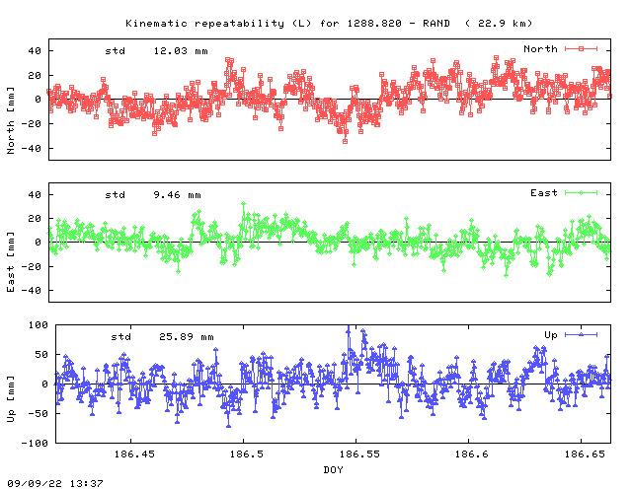Click the '50' tick on Up plot

click(41, 355)
